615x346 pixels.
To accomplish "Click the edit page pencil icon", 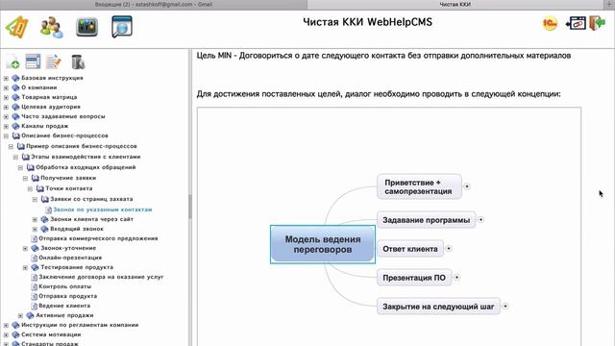I will [54, 62].
